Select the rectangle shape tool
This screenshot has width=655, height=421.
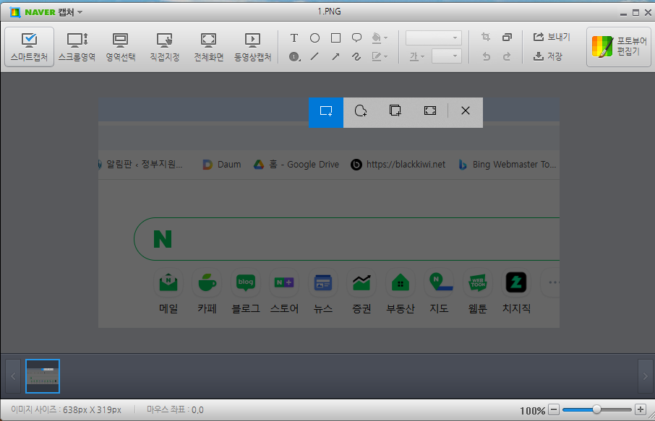point(335,38)
